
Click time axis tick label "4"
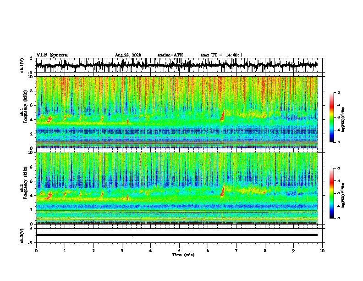coord(151,251)
